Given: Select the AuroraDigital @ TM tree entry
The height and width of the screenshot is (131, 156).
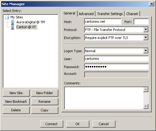Looking at the screenshot, I should [30, 22].
